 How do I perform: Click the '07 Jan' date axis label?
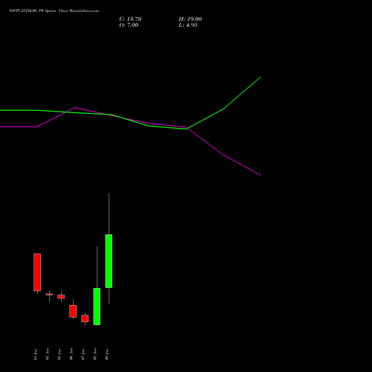click(x=83, y=354)
